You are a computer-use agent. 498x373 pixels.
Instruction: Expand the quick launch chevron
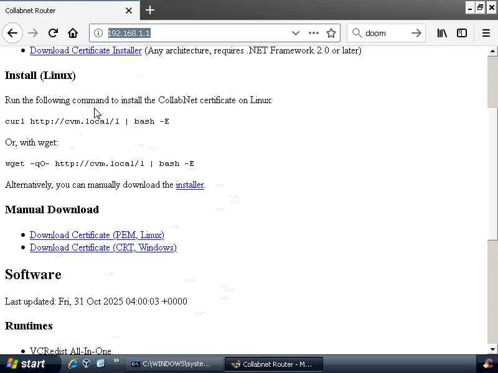click(x=116, y=361)
